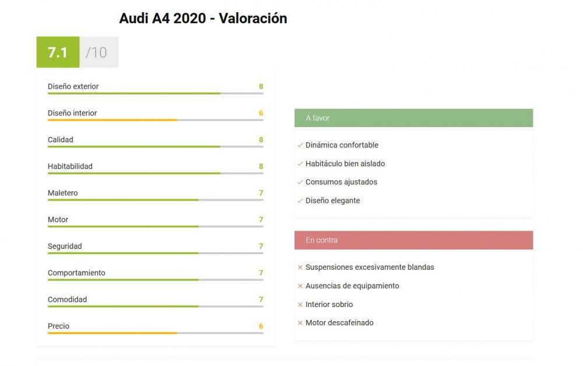583x366 pixels.
Task: Click the yellow Diseño interior rating bar
Action: tap(155, 120)
